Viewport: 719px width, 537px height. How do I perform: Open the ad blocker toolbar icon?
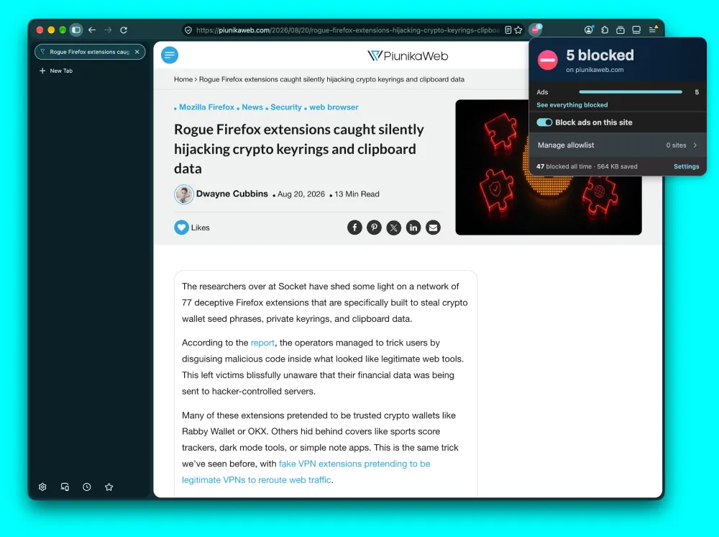pyautogui.click(x=536, y=30)
